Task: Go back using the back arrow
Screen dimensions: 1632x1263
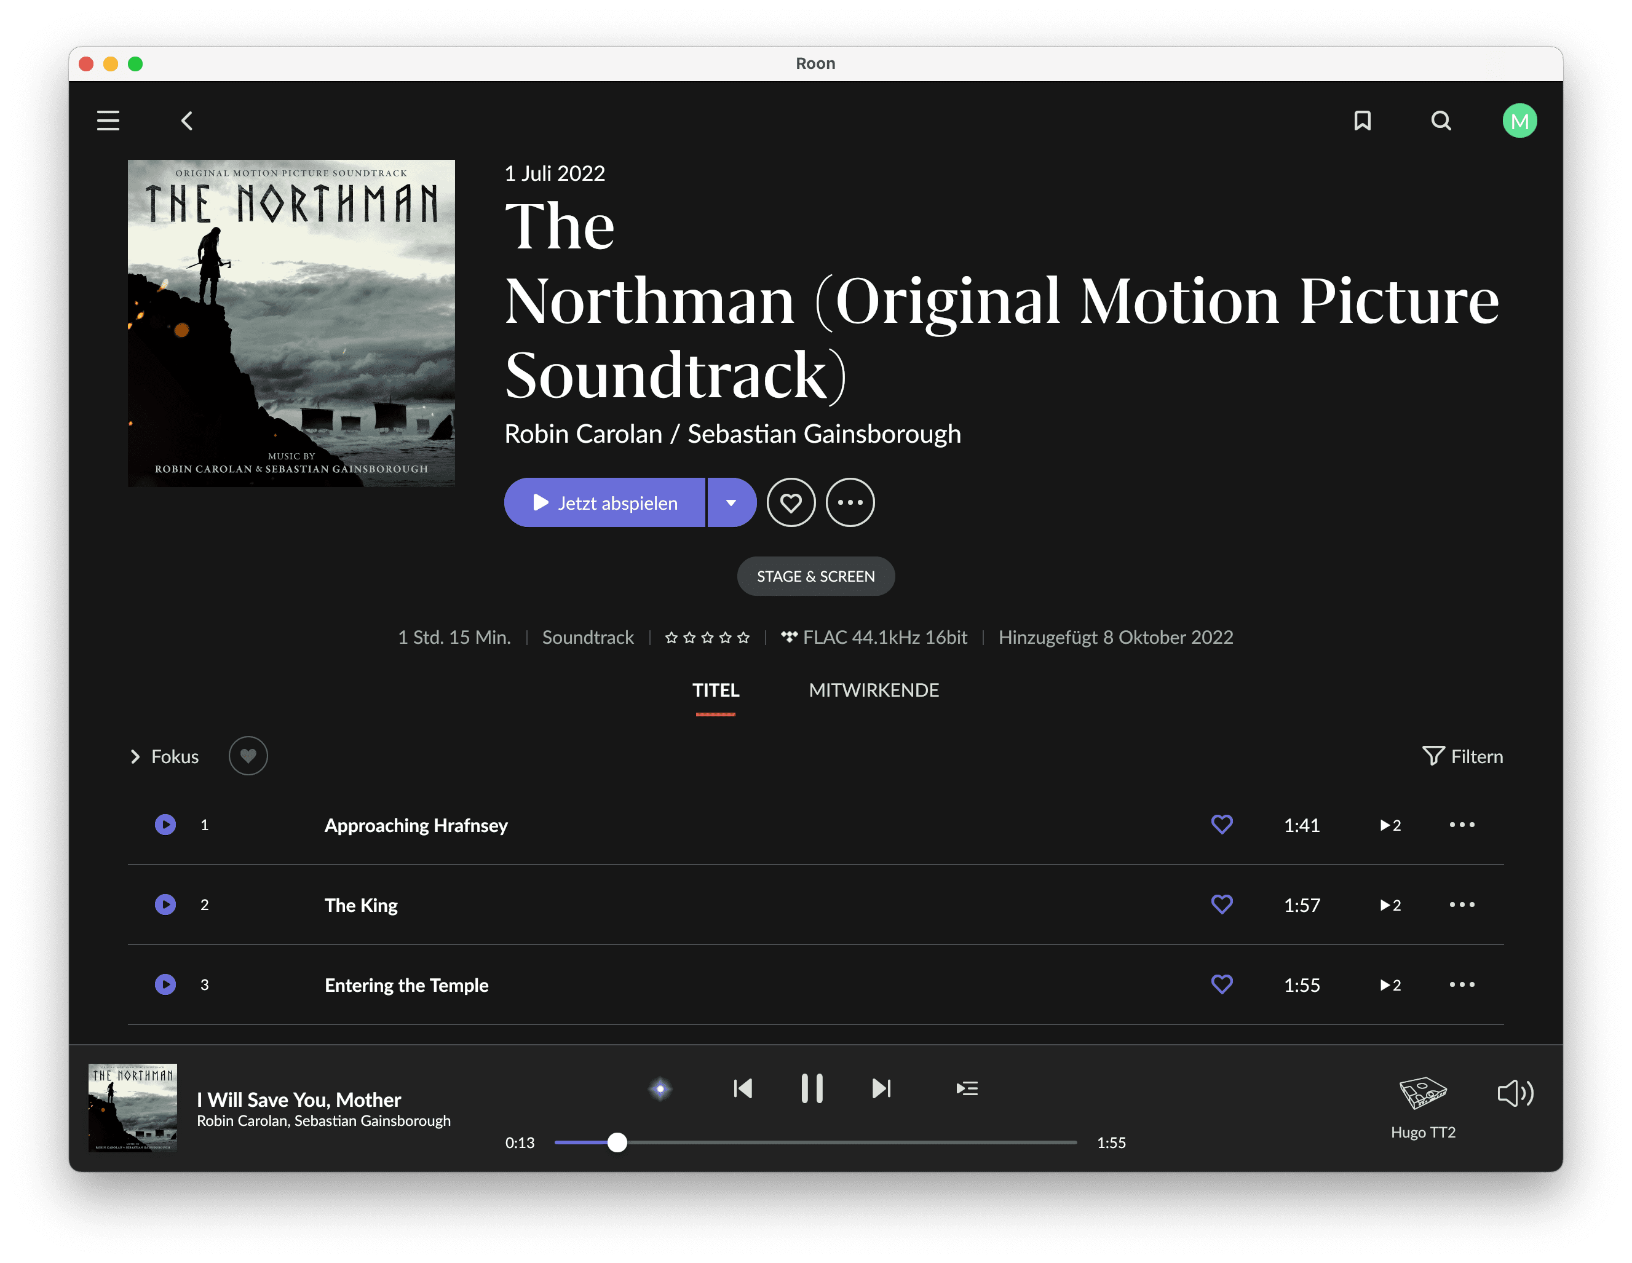Action: [x=187, y=121]
